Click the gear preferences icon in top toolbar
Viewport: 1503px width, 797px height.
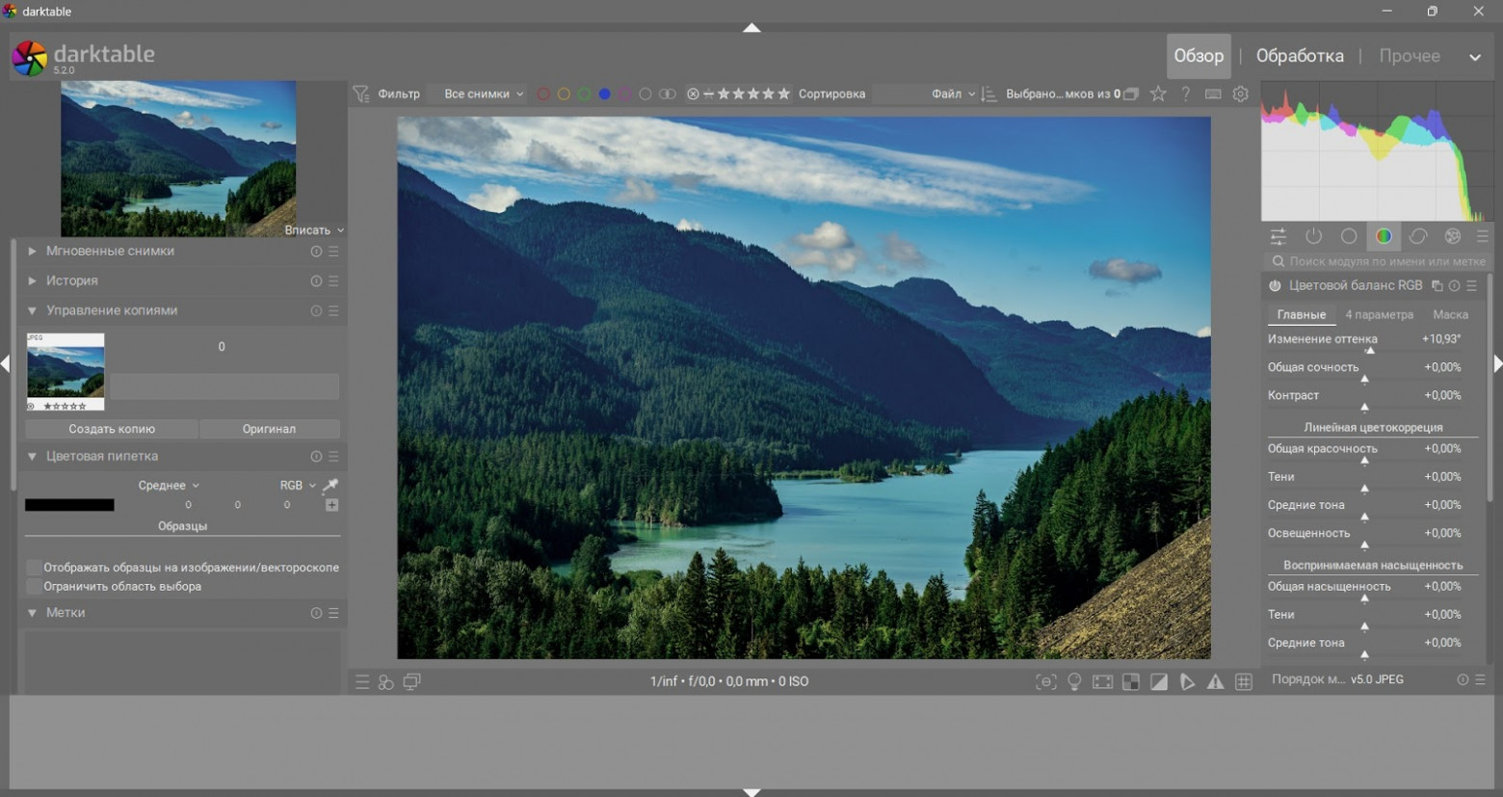click(x=1241, y=94)
